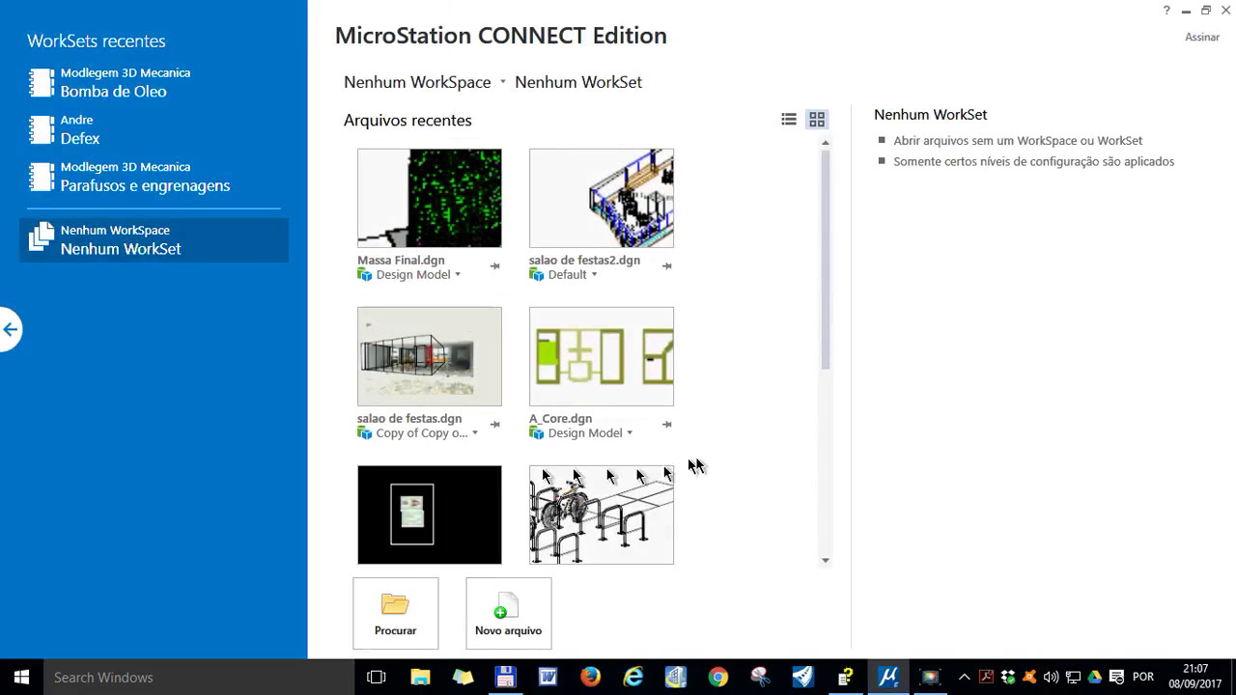Open Firefox from the taskbar
1236x695 pixels.
tap(590, 678)
